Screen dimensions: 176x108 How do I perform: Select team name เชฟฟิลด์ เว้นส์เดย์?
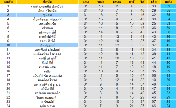47,50
